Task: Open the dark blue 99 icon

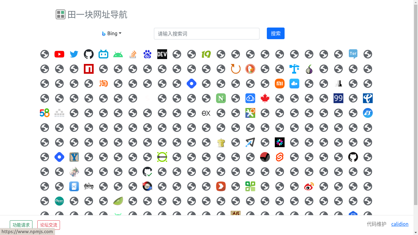Action: (338, 98)
